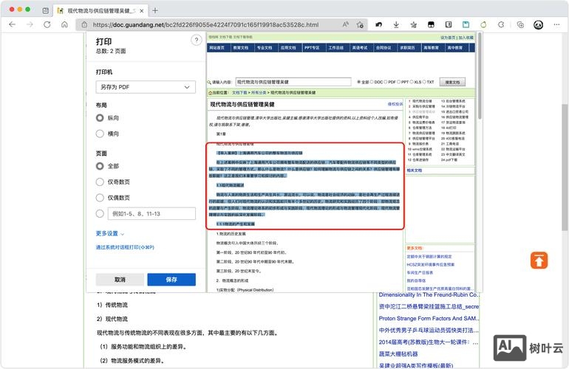Click the curved undo arrow extension icon
Screen dimensions: 569x369
point(378,24)
